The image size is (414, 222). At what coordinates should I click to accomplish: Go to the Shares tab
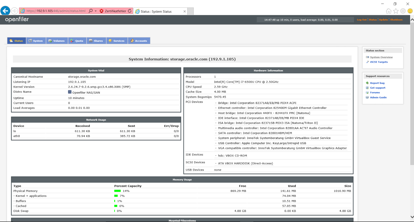click(x=96, y=41)
